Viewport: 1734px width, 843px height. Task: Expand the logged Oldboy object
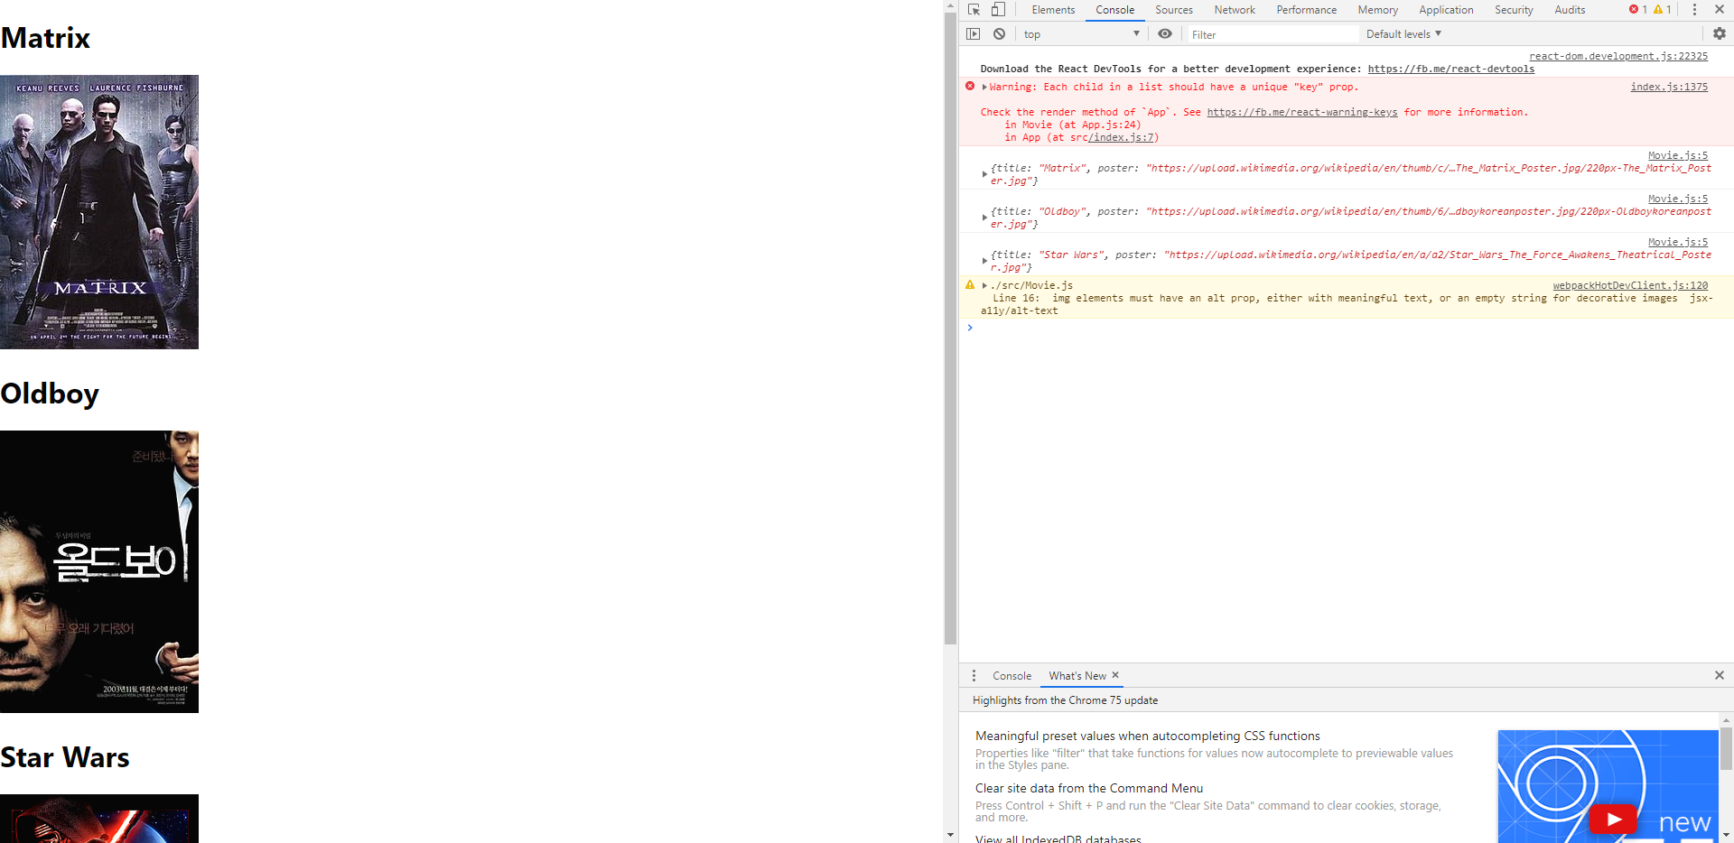[984, 218]
